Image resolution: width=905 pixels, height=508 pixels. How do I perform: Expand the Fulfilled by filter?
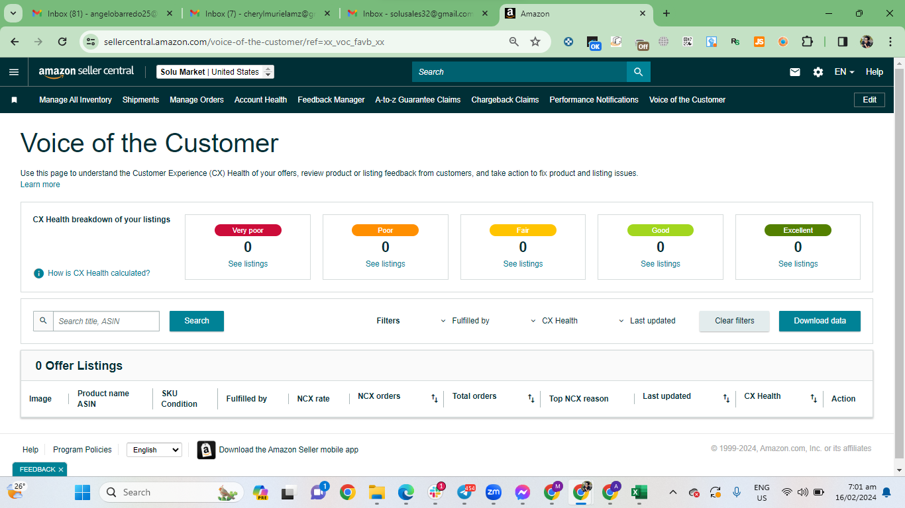tap(465, 321)
